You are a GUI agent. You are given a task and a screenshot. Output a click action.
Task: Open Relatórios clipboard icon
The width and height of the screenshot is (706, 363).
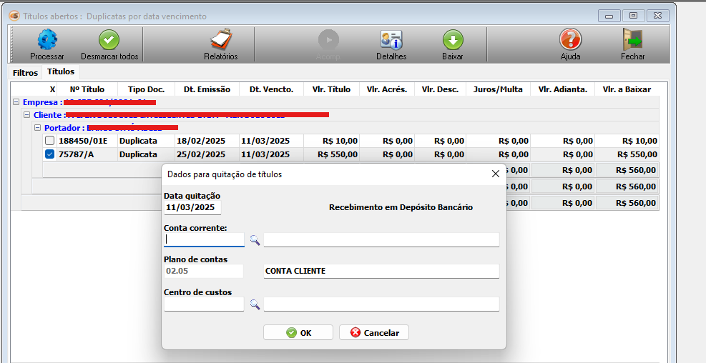220,40
